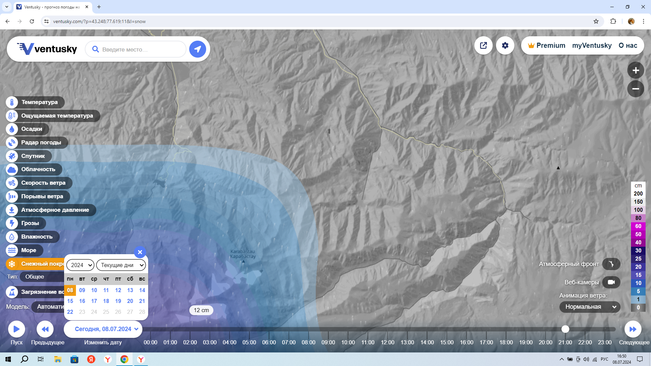Open wind animation 'Нормальная' dropdown
This screenshot has width=651, height=366.
pos(590,307)
